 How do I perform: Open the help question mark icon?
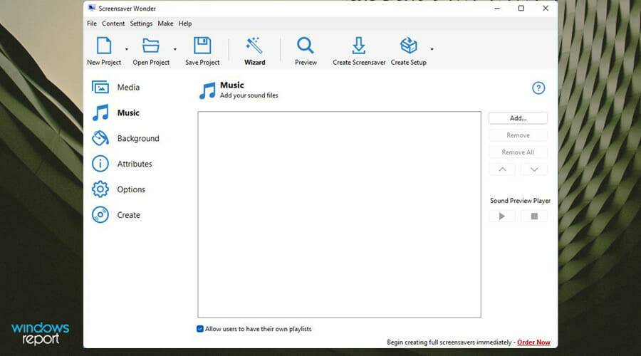coord(538,88)
